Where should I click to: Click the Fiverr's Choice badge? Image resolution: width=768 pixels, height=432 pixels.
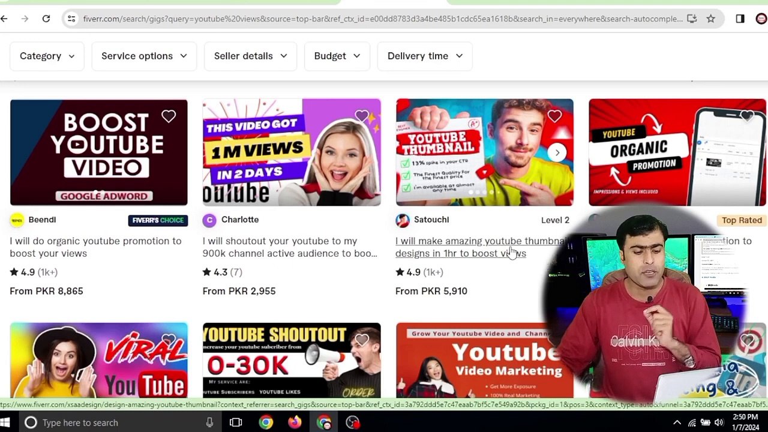(158, 220)
